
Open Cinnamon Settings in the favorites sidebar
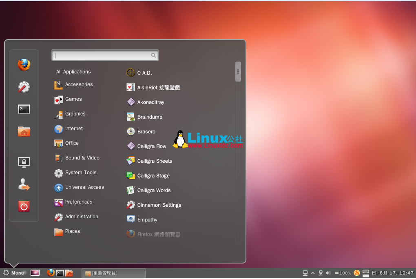(24, 87)
